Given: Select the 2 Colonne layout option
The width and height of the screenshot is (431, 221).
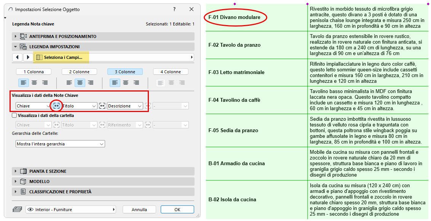Looking at the screenshot, I should point(80,71).
